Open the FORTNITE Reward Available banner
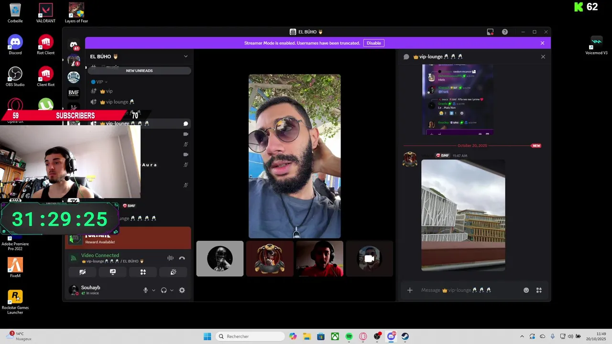Viewport: 612px width, 344px height. point(128,238)
